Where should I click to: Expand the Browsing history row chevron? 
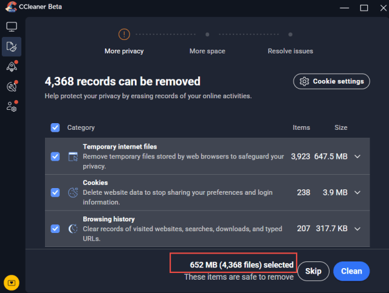(x=357, y=229)
